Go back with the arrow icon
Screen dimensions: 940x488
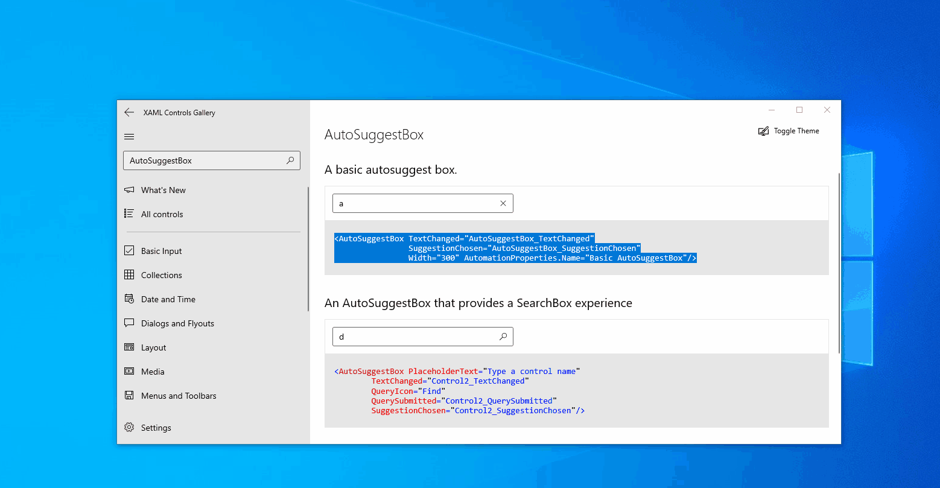click(129, 112)
